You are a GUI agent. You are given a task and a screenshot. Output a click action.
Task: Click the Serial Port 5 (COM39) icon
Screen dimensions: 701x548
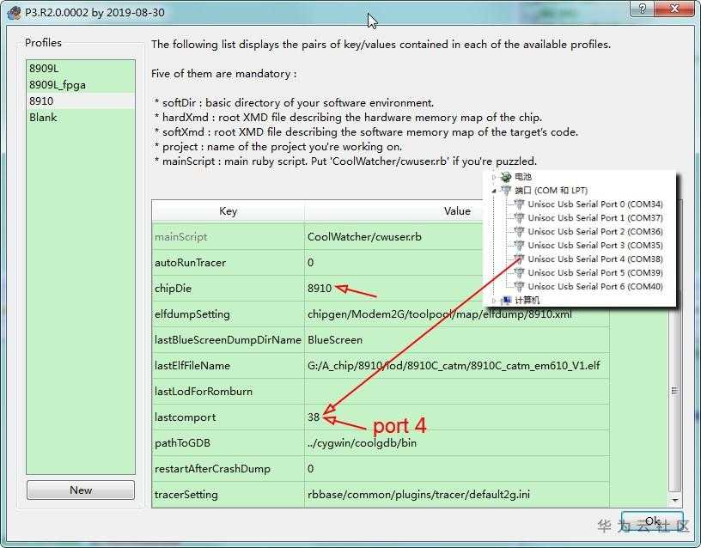519,272
